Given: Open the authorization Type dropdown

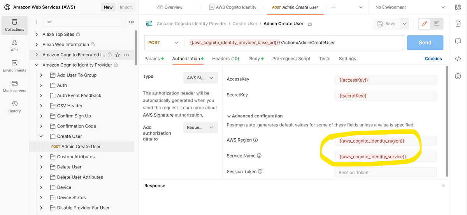Looking at the screenshot, I should pyautogui.click(x=200, y=78).
